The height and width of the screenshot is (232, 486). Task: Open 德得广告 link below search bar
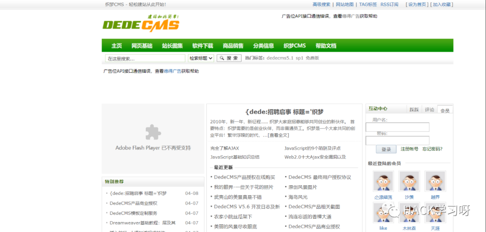coord(173,71)
